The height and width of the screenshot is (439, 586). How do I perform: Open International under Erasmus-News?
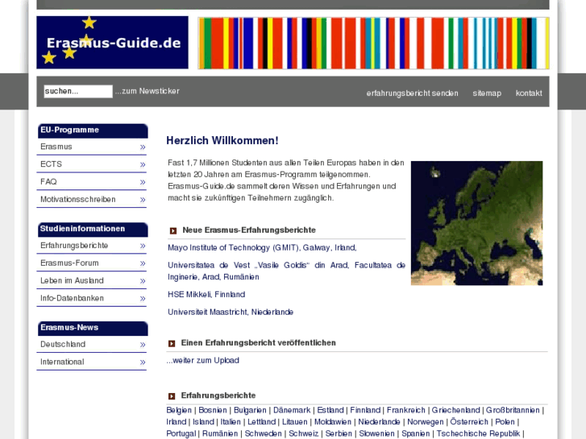click(x=62, y=362)
